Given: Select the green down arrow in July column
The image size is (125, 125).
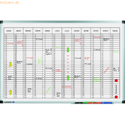Looking at the screenshot, I should pos(68,50).
